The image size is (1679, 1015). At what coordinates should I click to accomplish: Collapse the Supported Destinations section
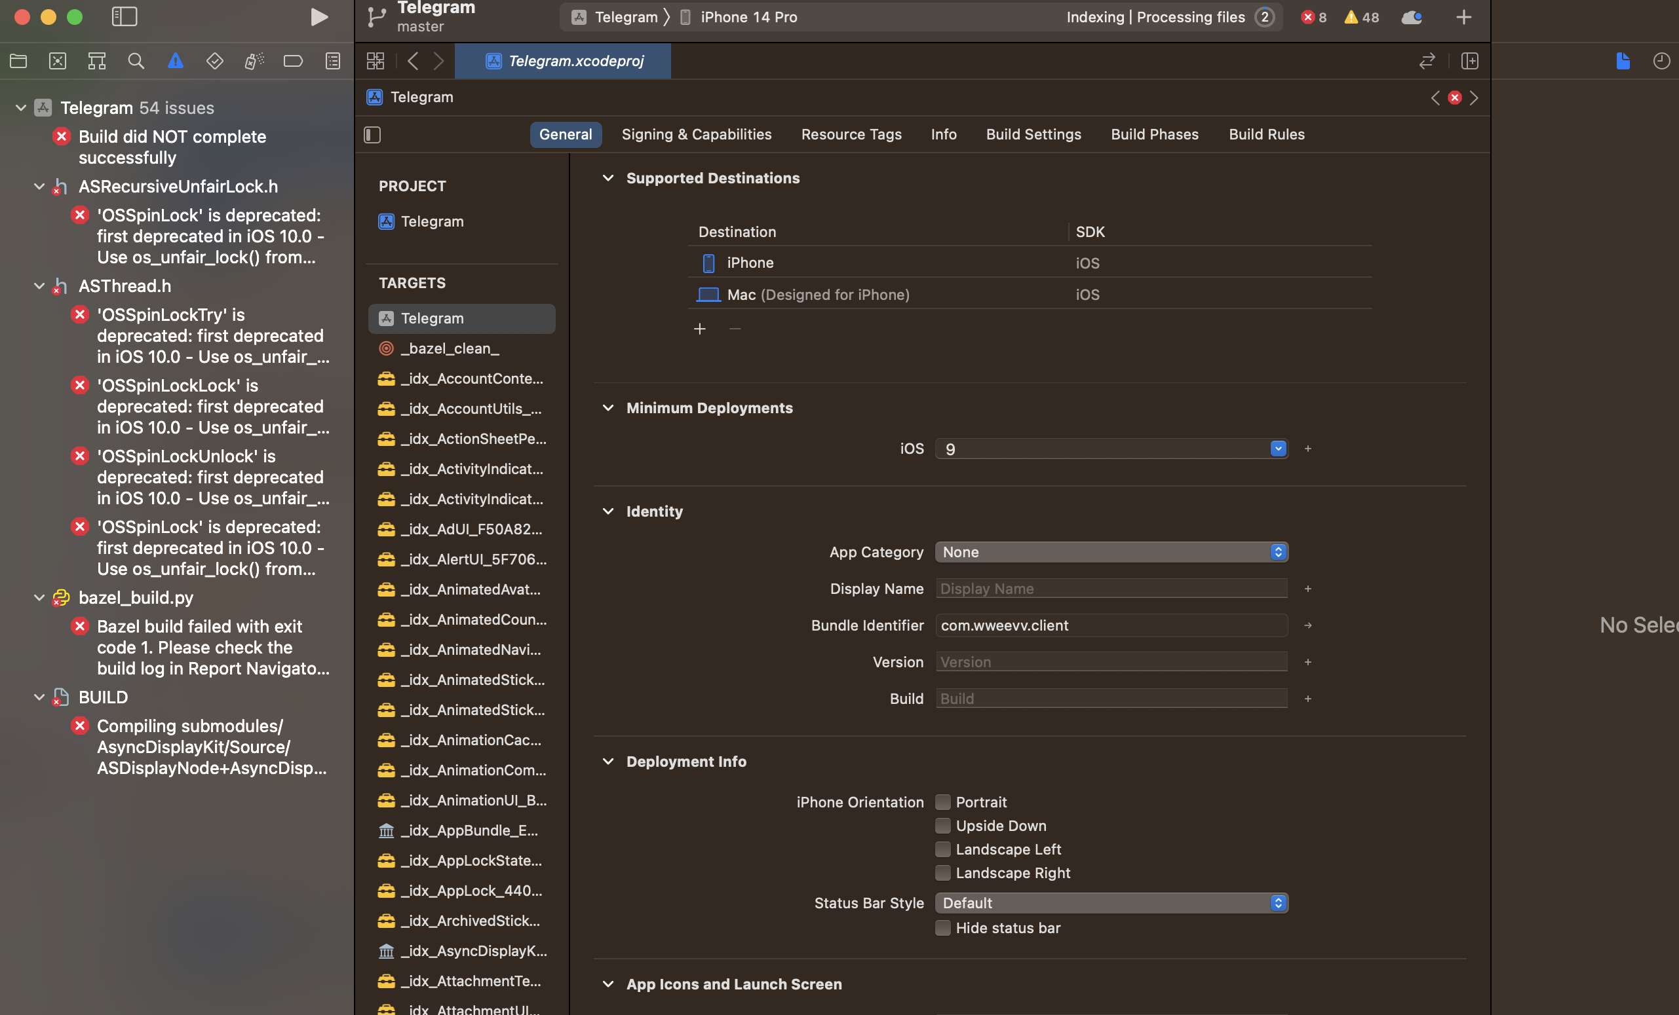click(609, 177)
